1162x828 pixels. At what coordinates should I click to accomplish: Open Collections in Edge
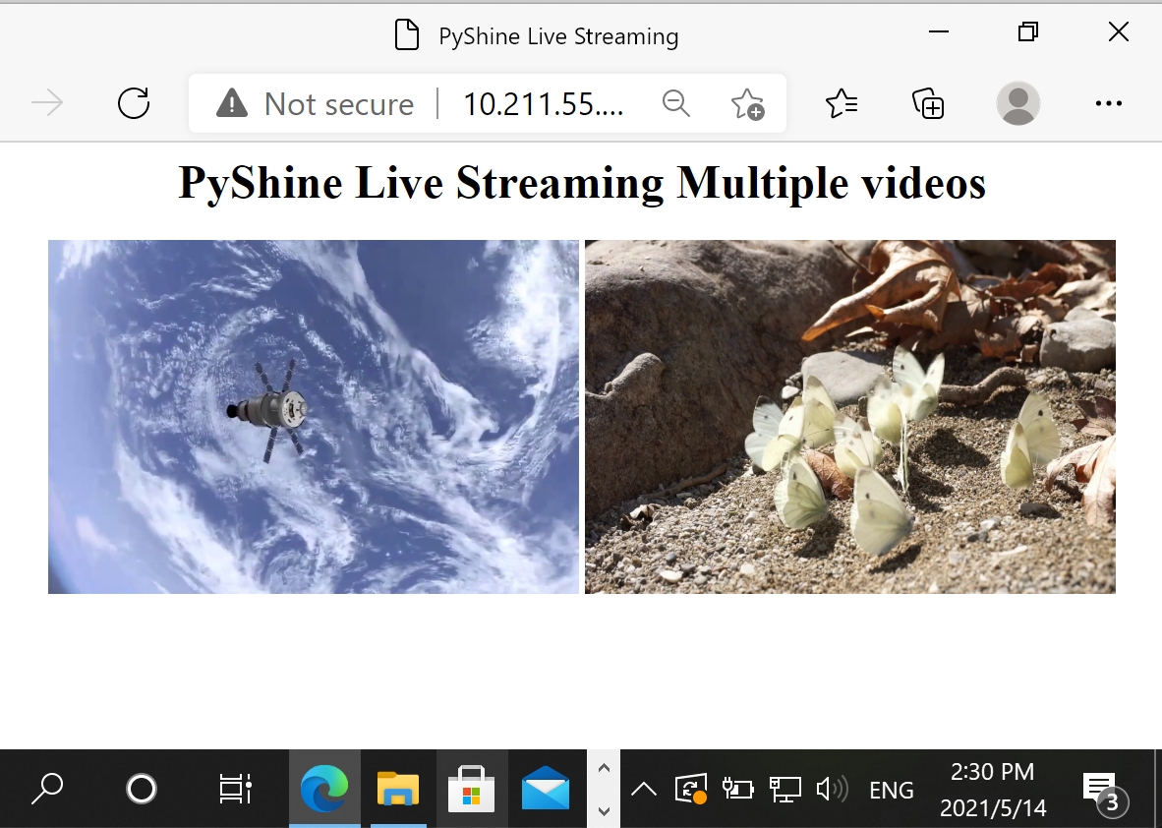click(x=928, y=103)
